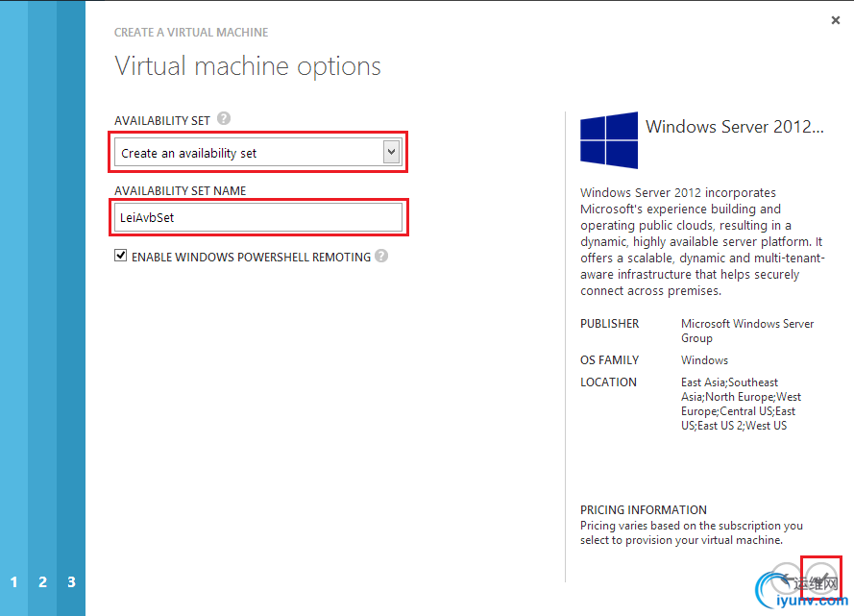This screenshot has height=616, width=854.
Task: Click 'Microsoft Windows Server Group' publisher text
Action: 747,331
